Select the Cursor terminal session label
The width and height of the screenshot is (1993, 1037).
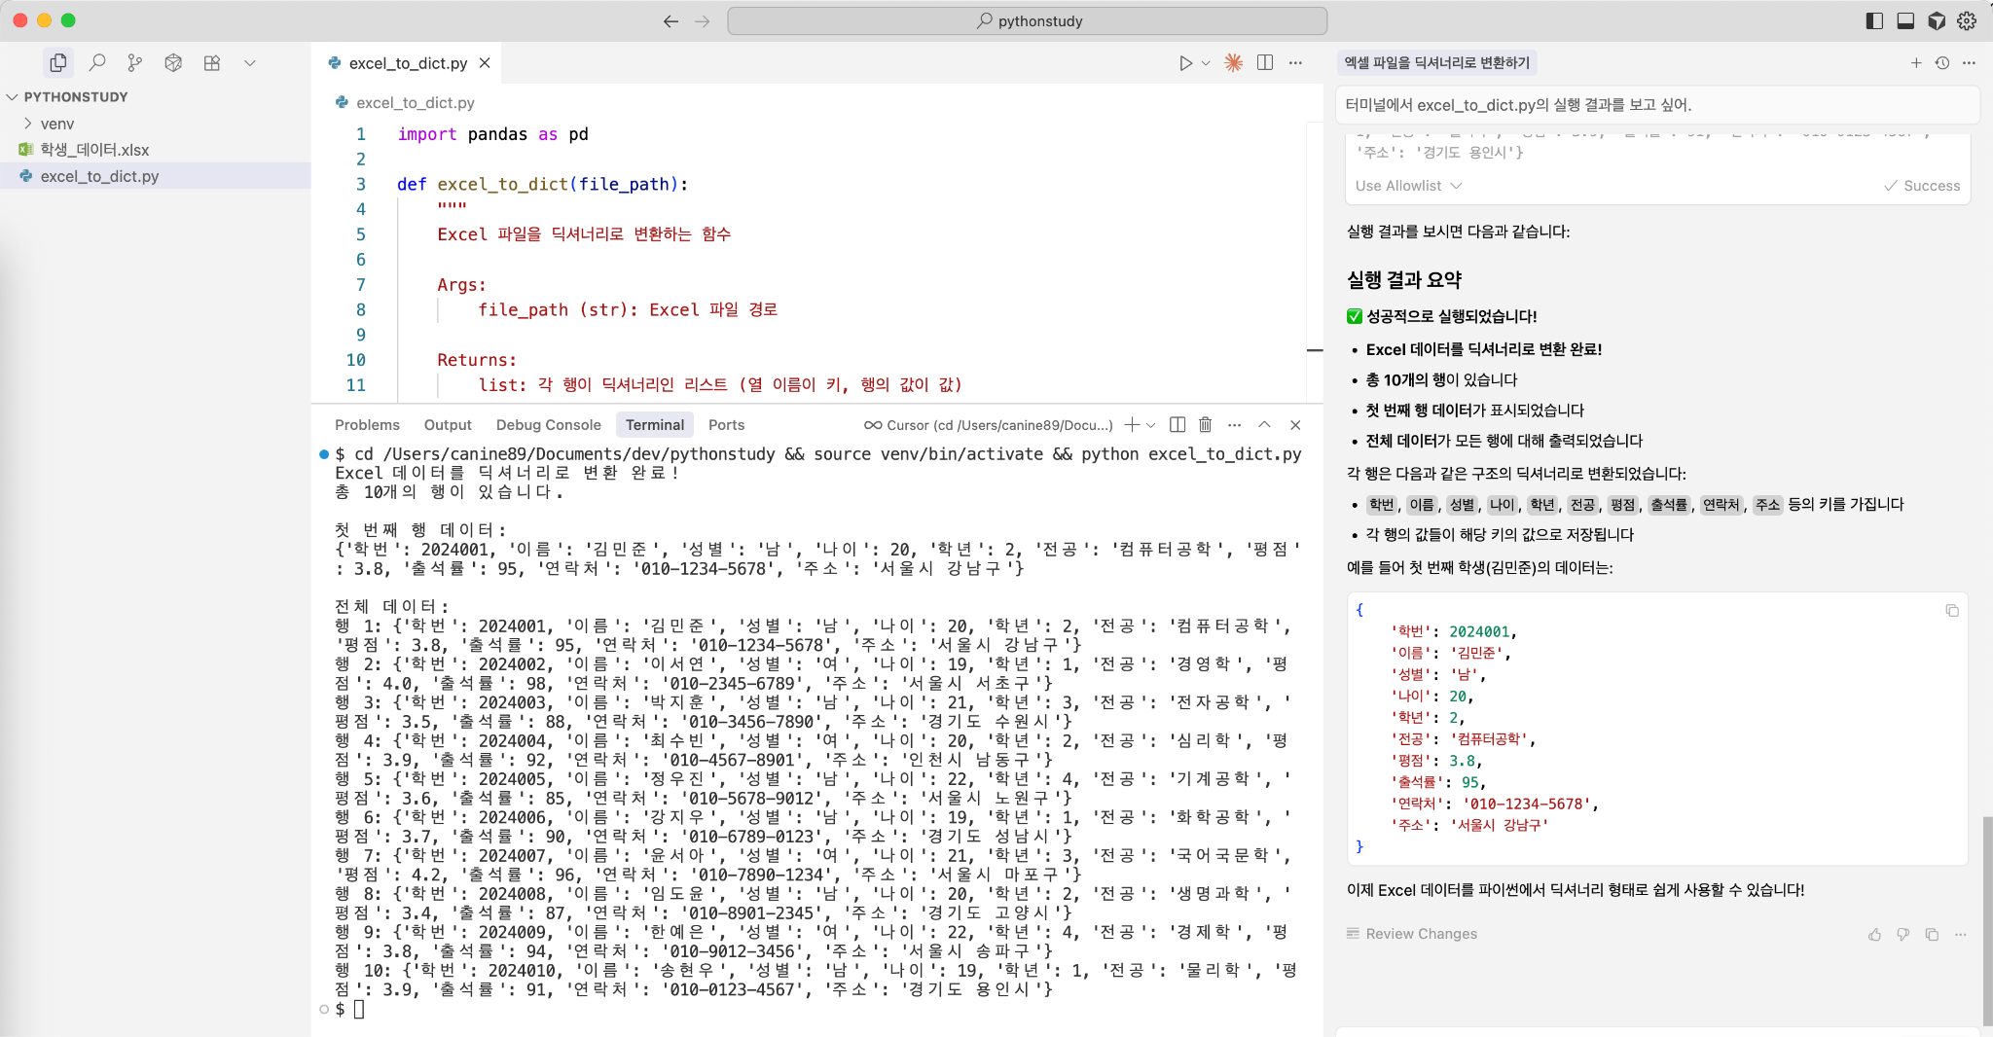pos(989,425)
